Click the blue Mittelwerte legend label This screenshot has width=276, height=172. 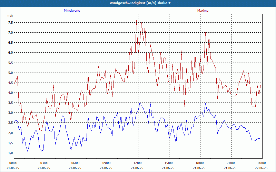pyautogui.click(x=72, y=11)
